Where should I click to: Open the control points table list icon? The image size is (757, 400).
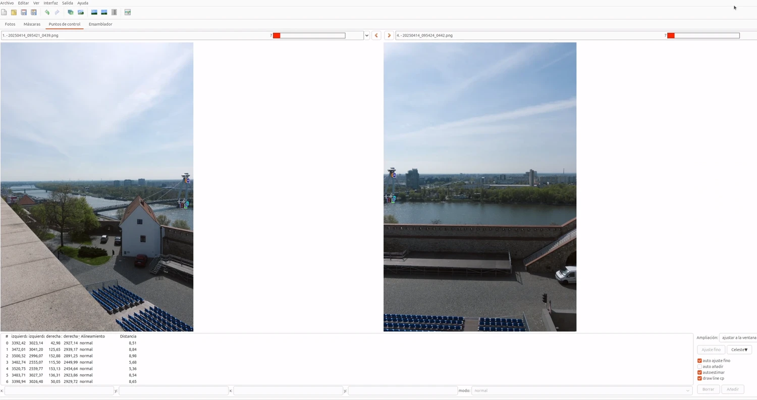pos(114,12)
